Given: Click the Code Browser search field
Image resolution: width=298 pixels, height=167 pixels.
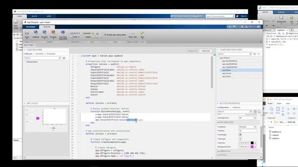Looking at the screenshot, I should [x=42, y=58].
